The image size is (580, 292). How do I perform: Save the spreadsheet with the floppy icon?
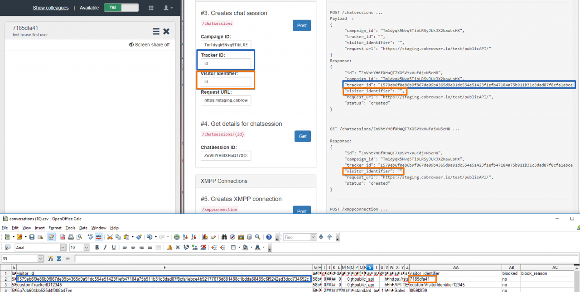[32, 237]
